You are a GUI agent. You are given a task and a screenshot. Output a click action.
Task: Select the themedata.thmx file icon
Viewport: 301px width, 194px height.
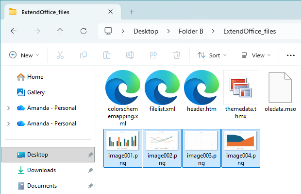[x=241, y=88]
